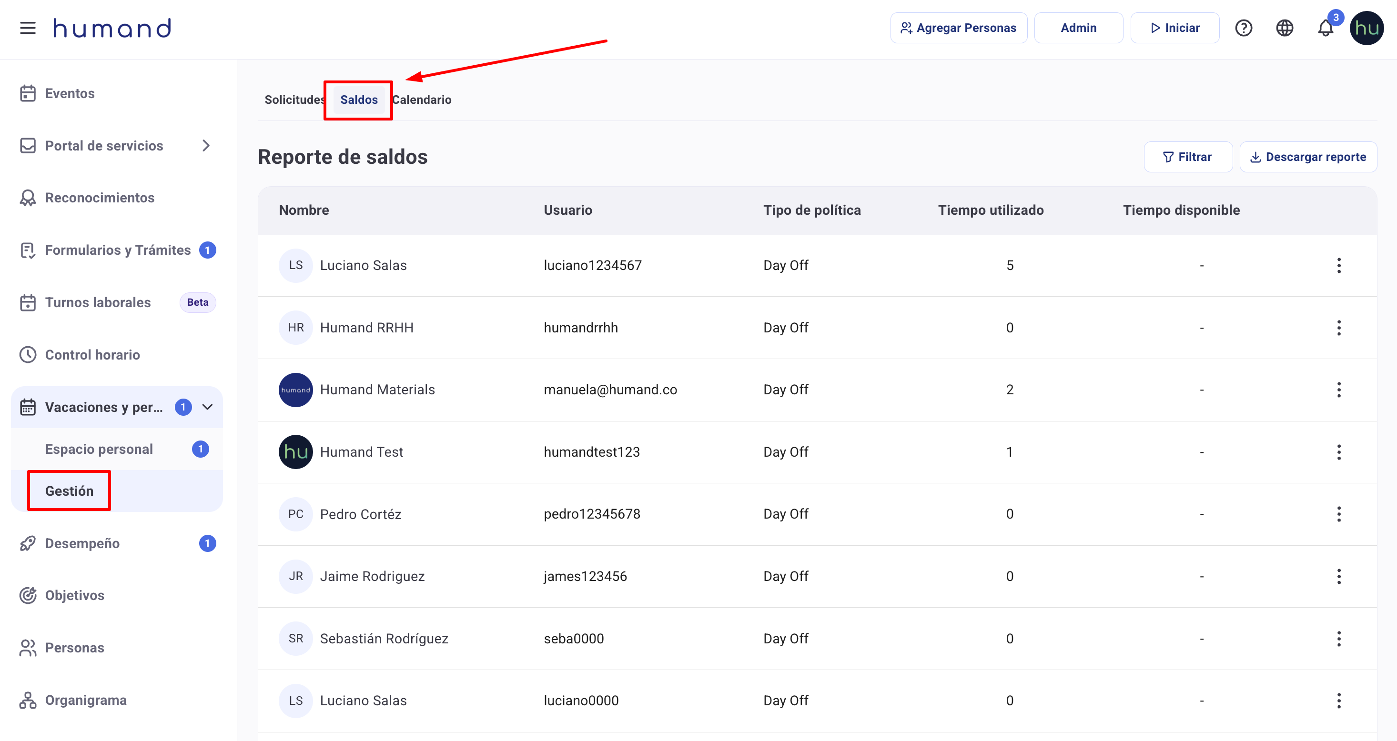Open Eventos in the sidebar
1397x741 pixels.
click(70, 93)
